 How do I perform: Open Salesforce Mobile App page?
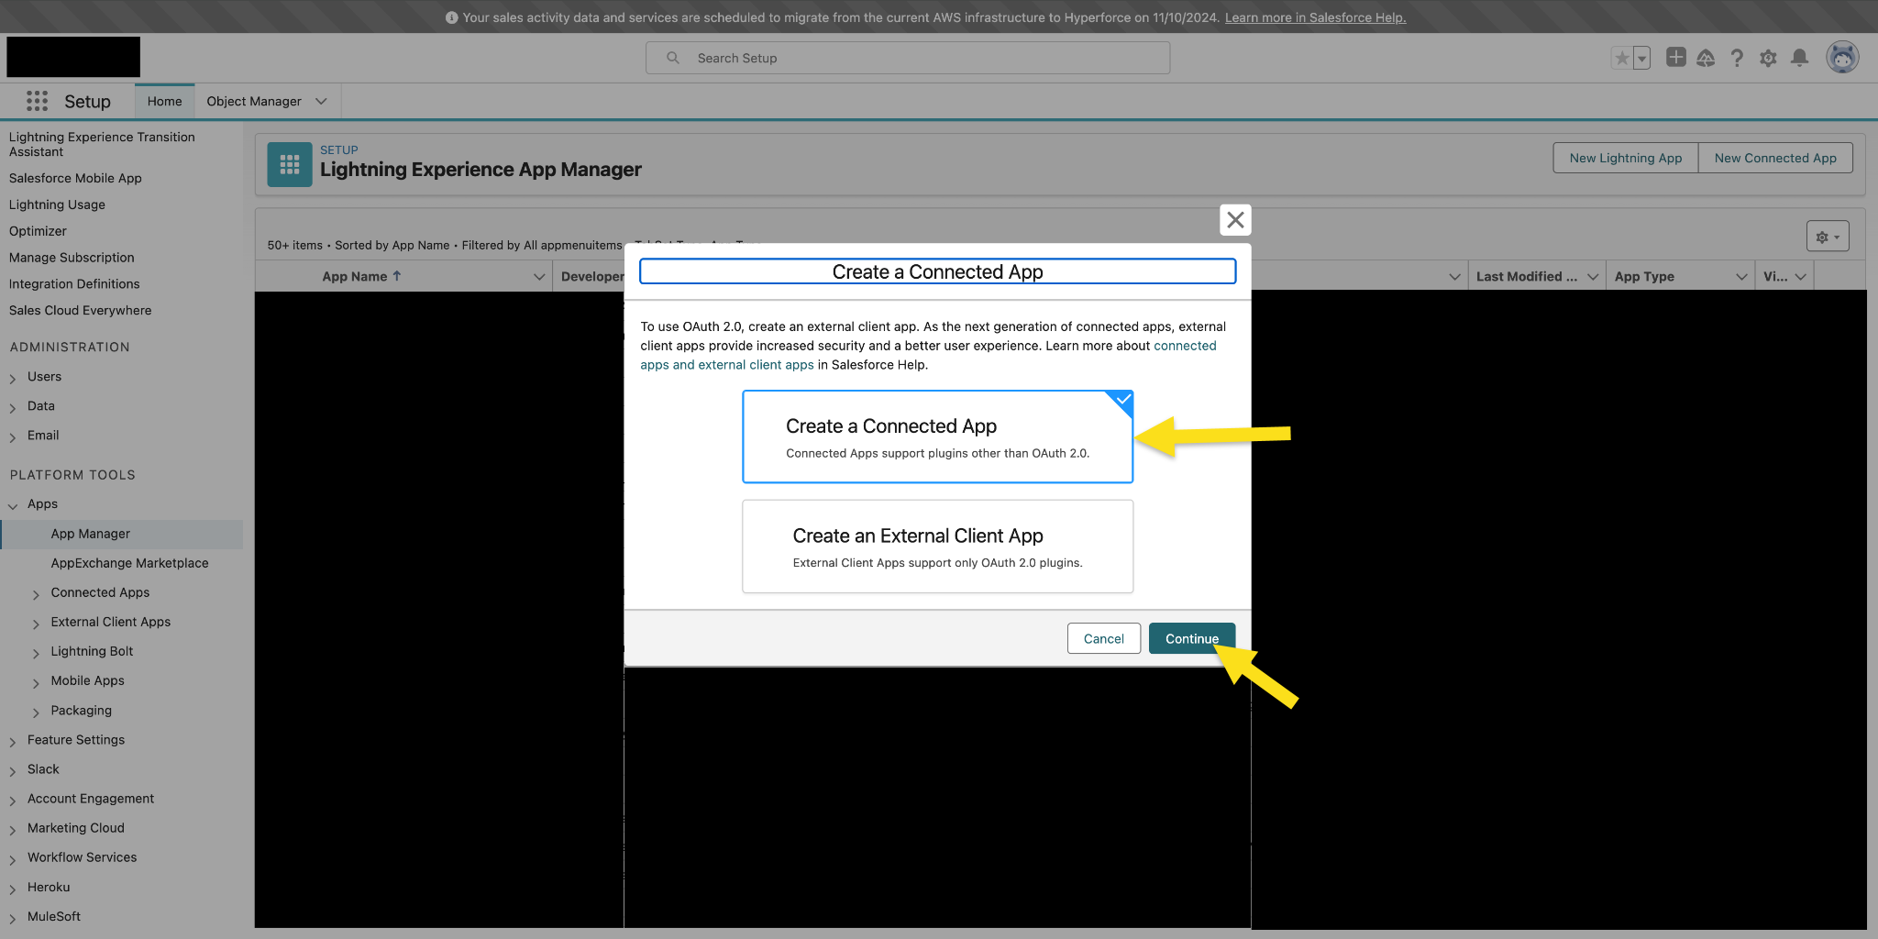click(x=75, y=178)
